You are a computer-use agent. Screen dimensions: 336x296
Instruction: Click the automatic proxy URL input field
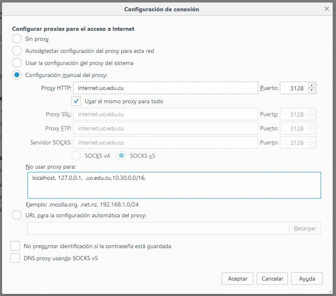coord(158,228)
